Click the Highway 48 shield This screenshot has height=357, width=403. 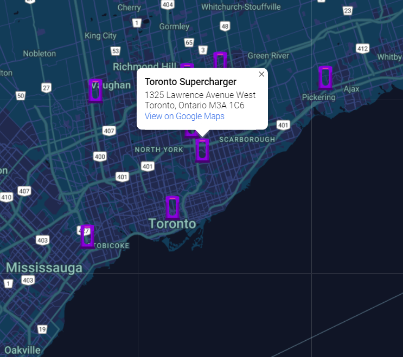(225, 26)
